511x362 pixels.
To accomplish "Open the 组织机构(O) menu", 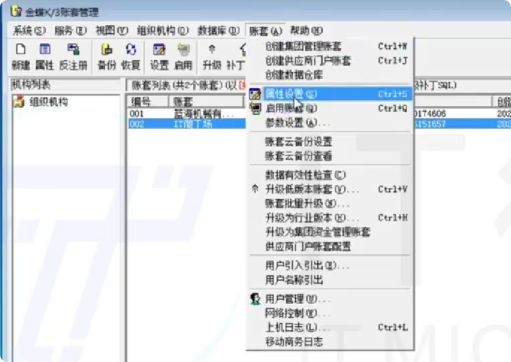I will pos(163,31).
